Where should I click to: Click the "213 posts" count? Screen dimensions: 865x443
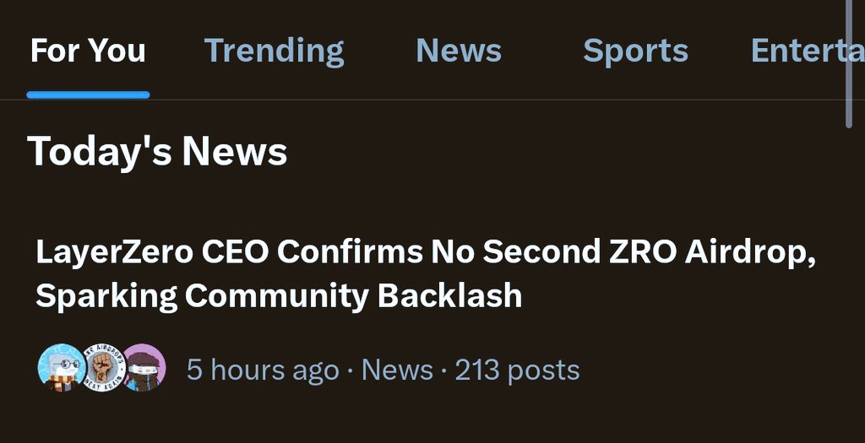tap(517, 370)
